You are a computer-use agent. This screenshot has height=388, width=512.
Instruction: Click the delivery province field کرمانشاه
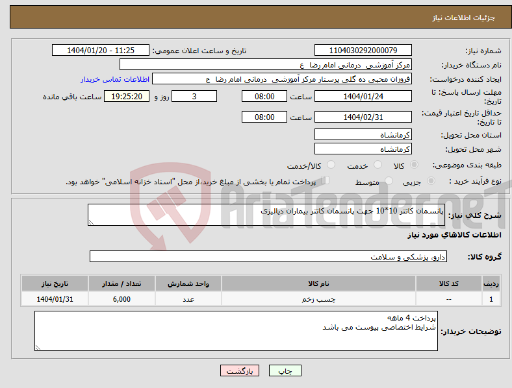point(363,134)
